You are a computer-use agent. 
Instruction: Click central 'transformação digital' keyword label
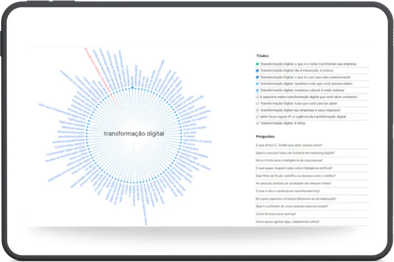[x=134, y=133]
